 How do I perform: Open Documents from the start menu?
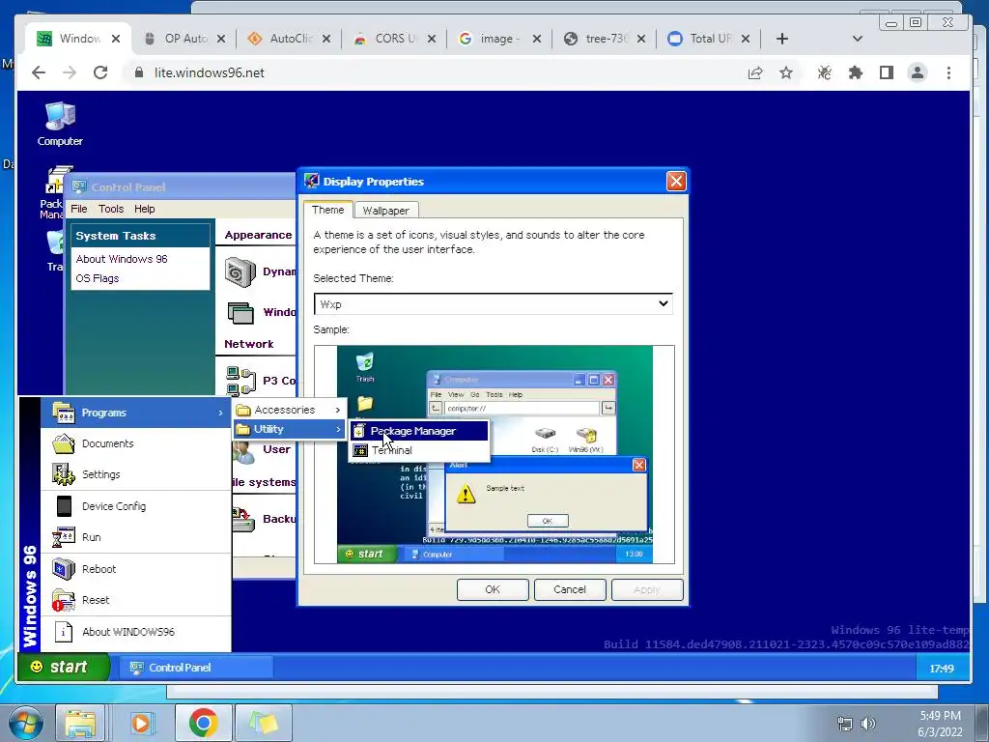tap(135, 443)
